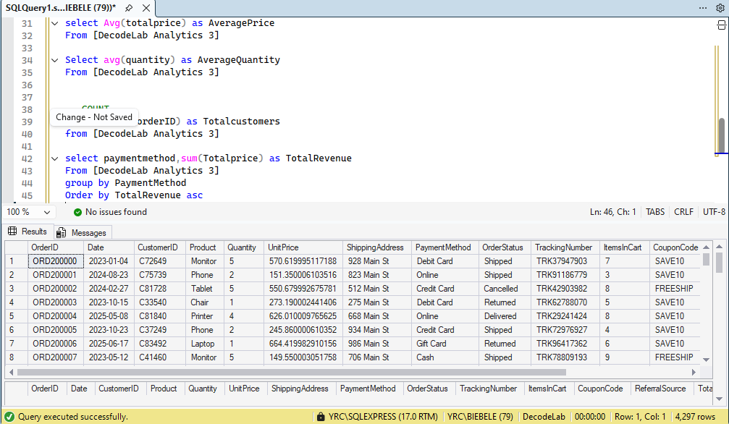Click the results pane outer scroll down arrow

pos(720,399)
